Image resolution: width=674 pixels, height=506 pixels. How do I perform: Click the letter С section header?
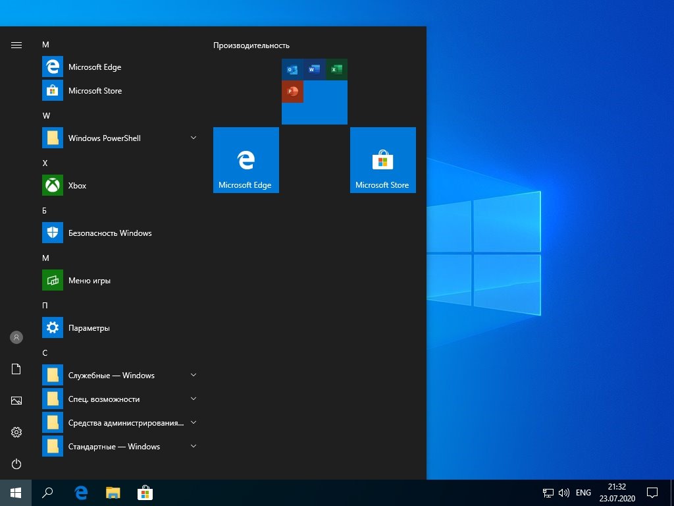(x=45, y=353)
